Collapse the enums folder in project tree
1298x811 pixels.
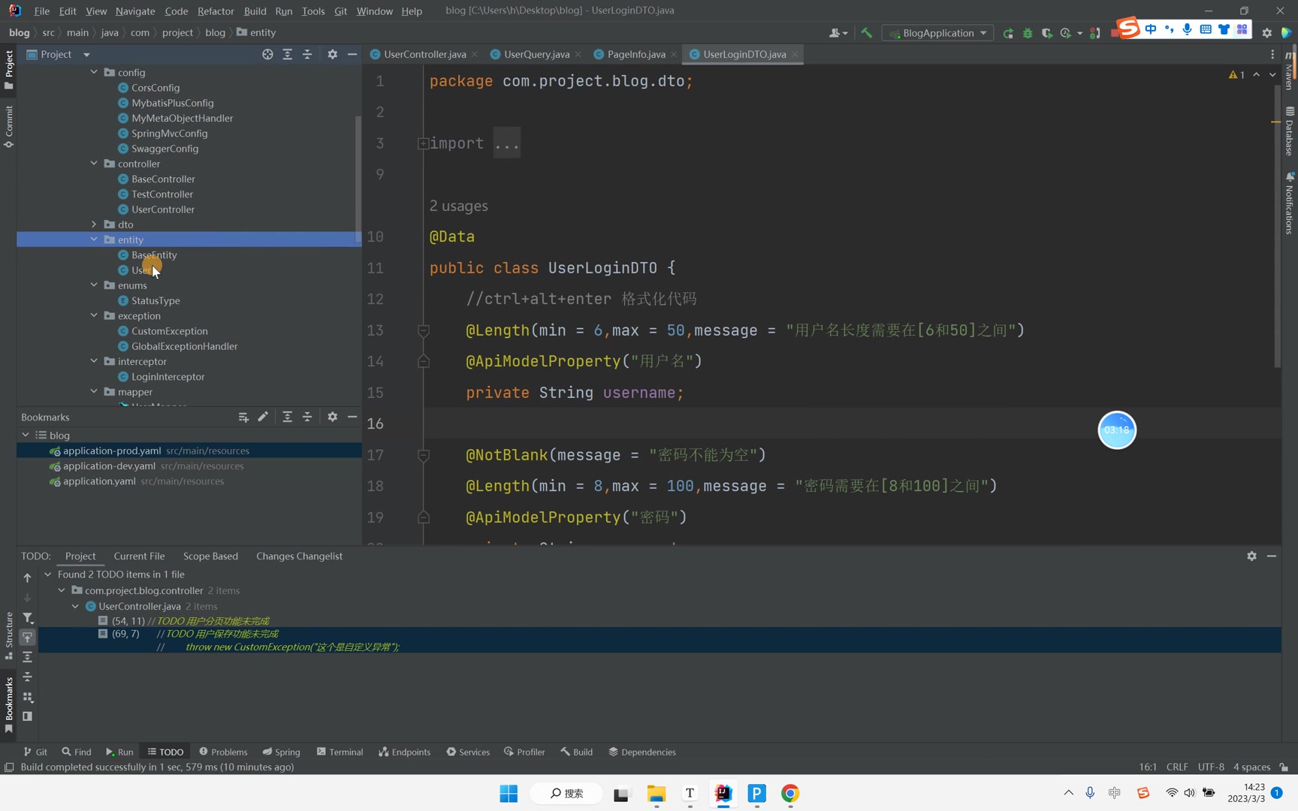click(x=94, y=285)
